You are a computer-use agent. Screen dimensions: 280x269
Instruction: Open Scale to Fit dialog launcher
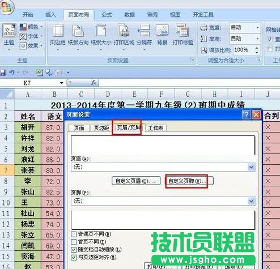[258, 59]
